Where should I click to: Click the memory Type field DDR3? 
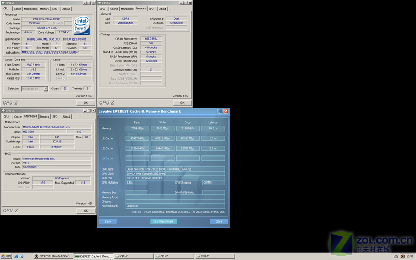[125, 19]
